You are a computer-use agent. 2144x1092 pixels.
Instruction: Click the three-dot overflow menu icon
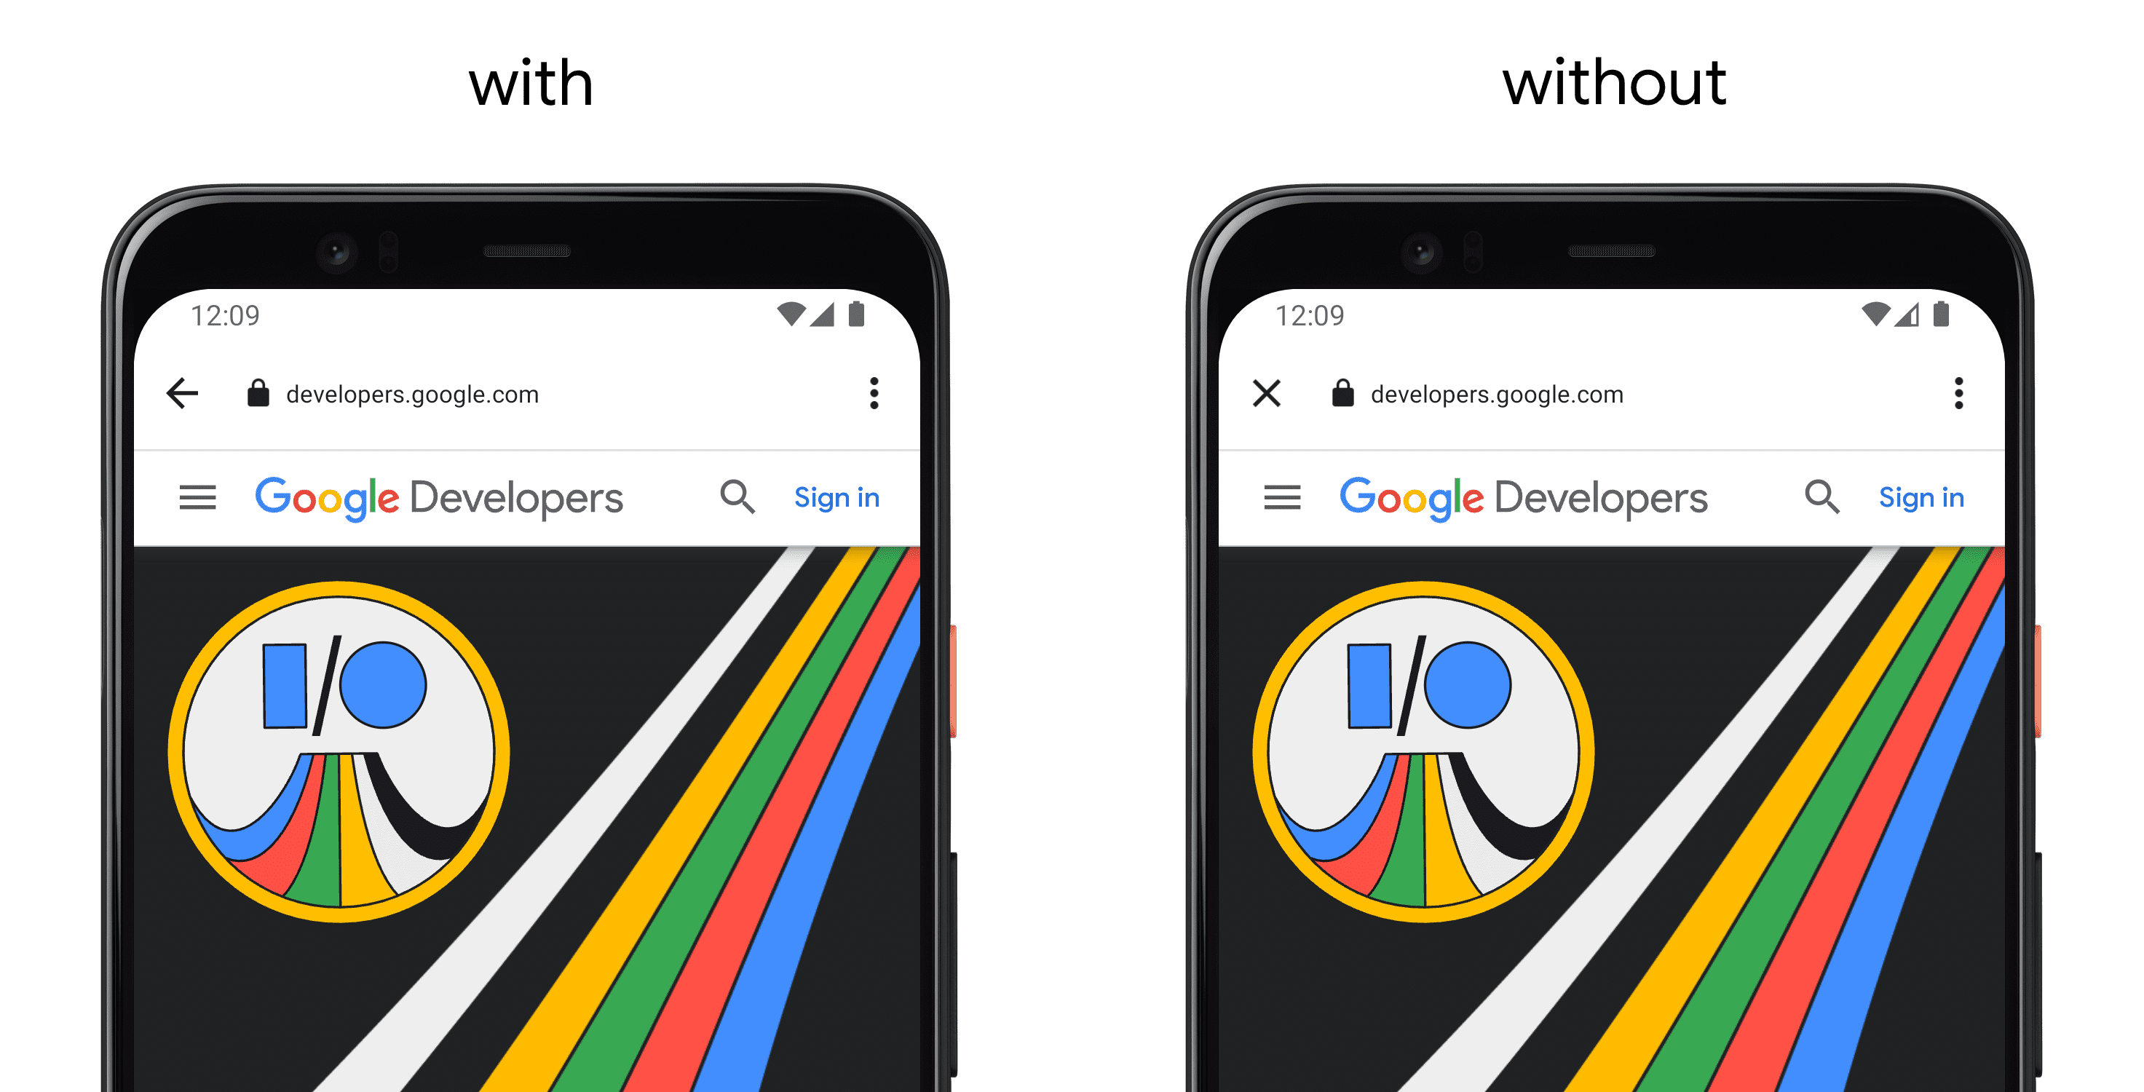click(x=873, y=394)
